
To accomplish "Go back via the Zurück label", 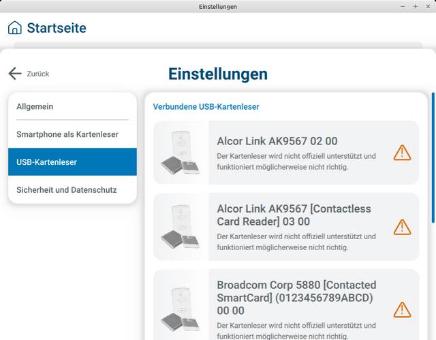I will click(x=38, y=74).
